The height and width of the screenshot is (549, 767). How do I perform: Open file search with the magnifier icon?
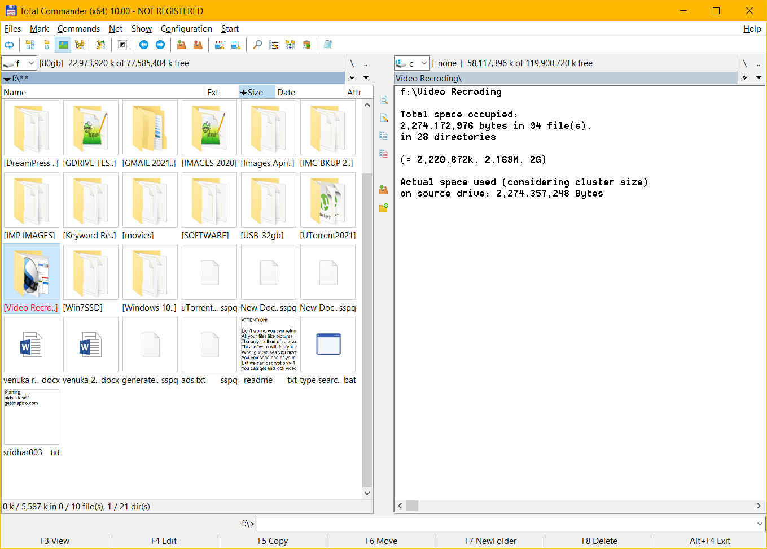(x=257, y=45)
